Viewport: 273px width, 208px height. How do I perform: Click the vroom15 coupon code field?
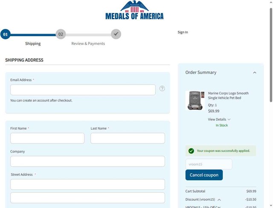pyautogui.click(x=209, y=164)
